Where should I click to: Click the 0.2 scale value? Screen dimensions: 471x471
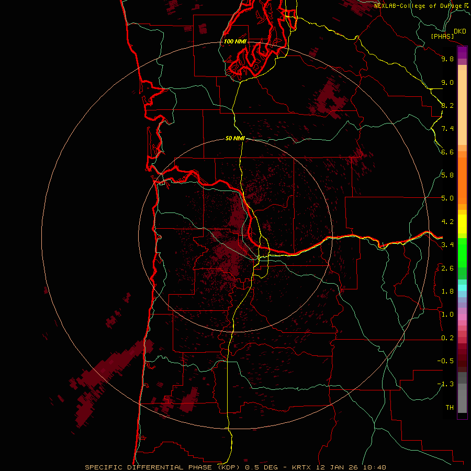click(x=447, y=338)
